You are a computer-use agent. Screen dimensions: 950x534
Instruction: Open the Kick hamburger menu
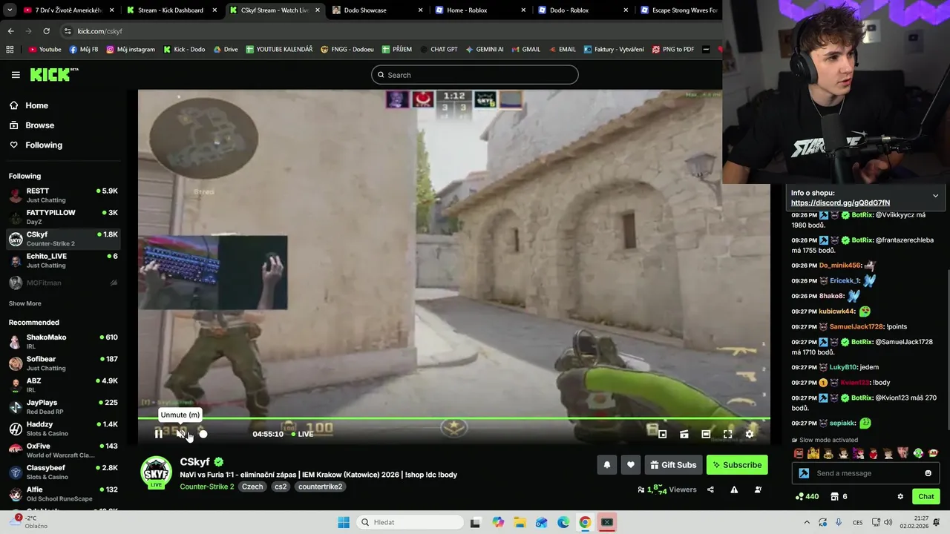(x=16, y=75)
